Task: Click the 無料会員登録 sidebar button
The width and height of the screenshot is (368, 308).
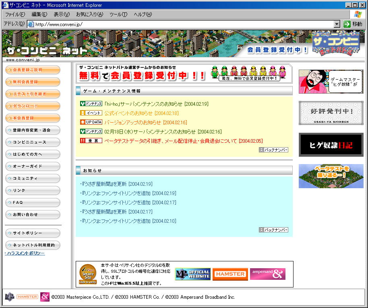Action: (x=33, y=82)
